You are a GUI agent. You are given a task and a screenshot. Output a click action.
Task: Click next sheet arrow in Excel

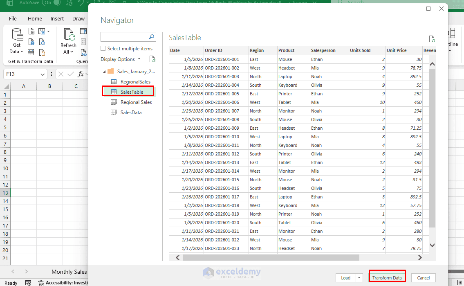[26, 272]
